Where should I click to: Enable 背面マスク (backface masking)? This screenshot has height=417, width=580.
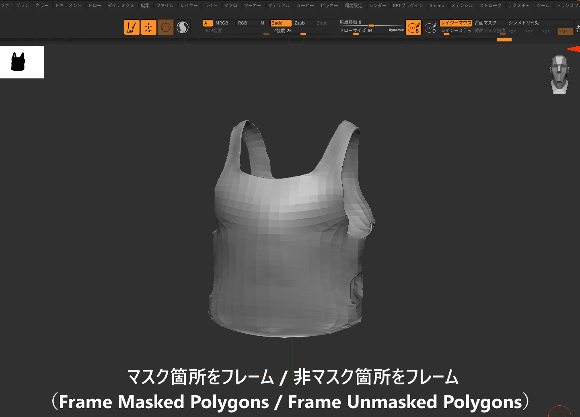coord(489,23)
